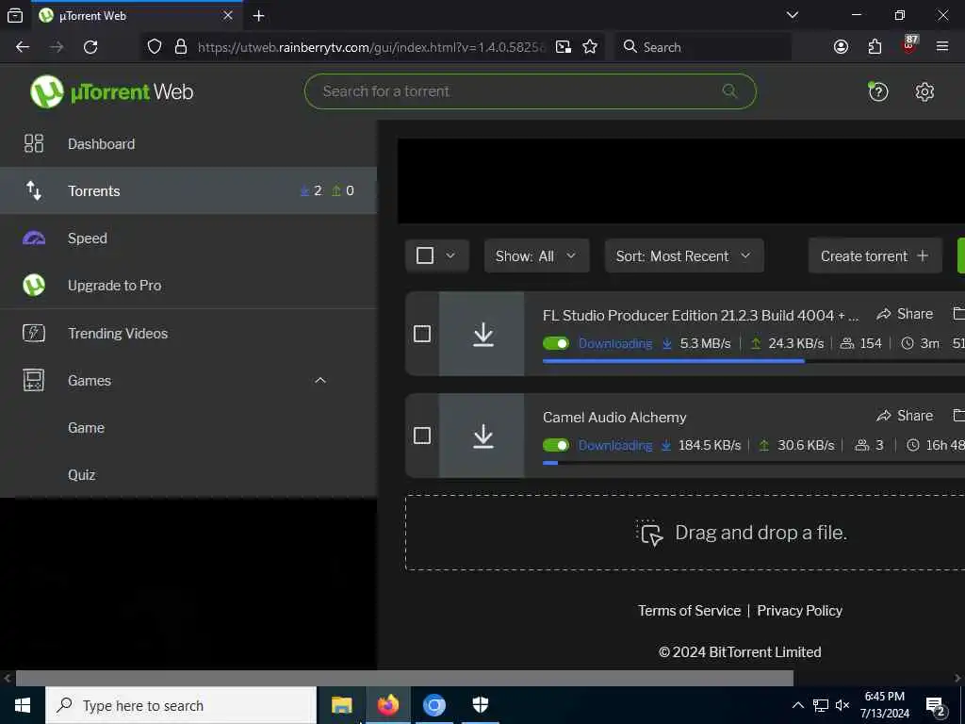Click the Windows Start button
The height and width of the screenshot is (724, 965).
[23, 705]
